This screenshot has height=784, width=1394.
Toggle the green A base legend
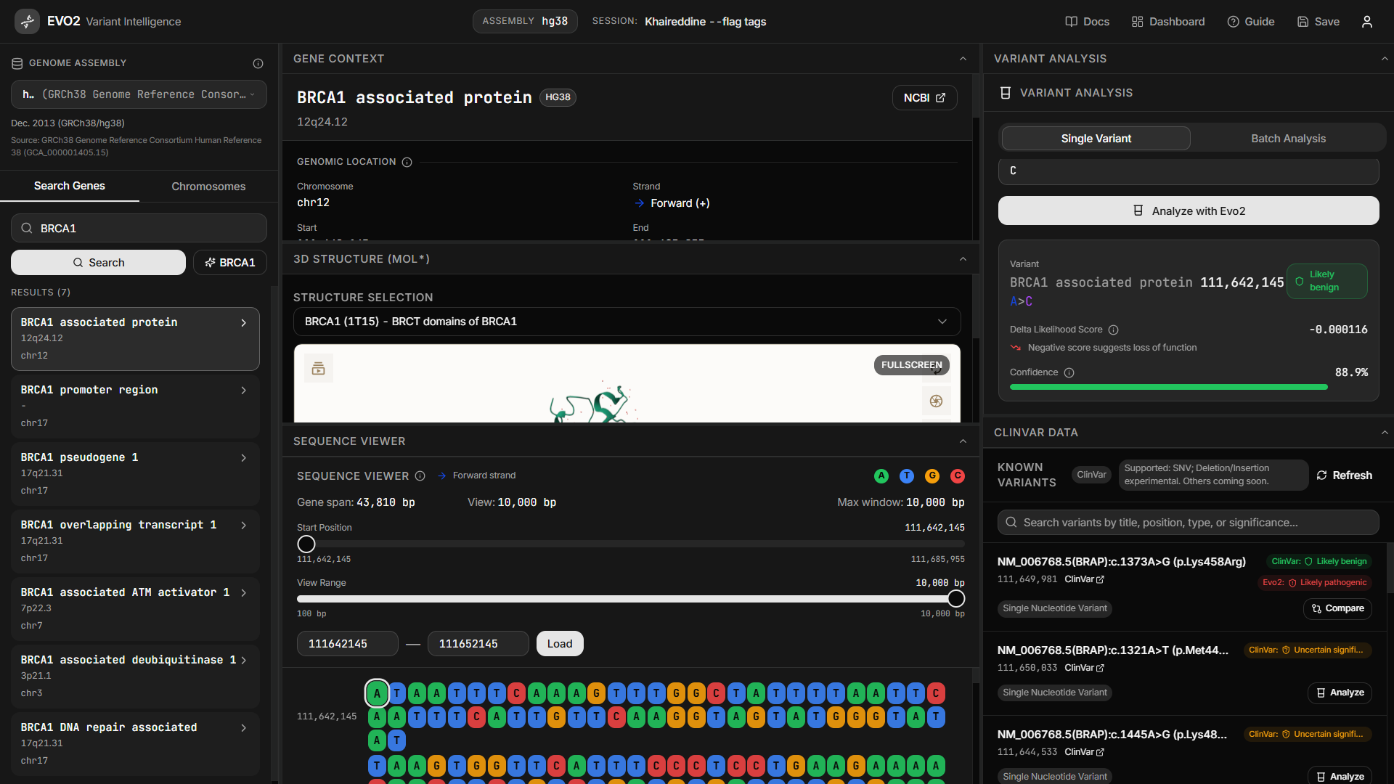[881, 476]
